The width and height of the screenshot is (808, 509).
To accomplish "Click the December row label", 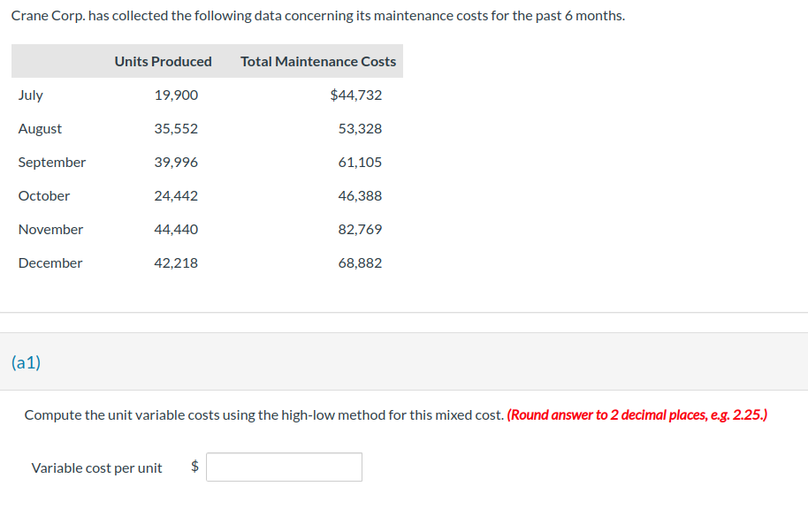I will point(50,262).
